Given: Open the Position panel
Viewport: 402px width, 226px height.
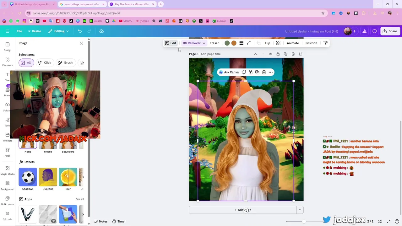Looking at the screenshot, I should 311,43.
